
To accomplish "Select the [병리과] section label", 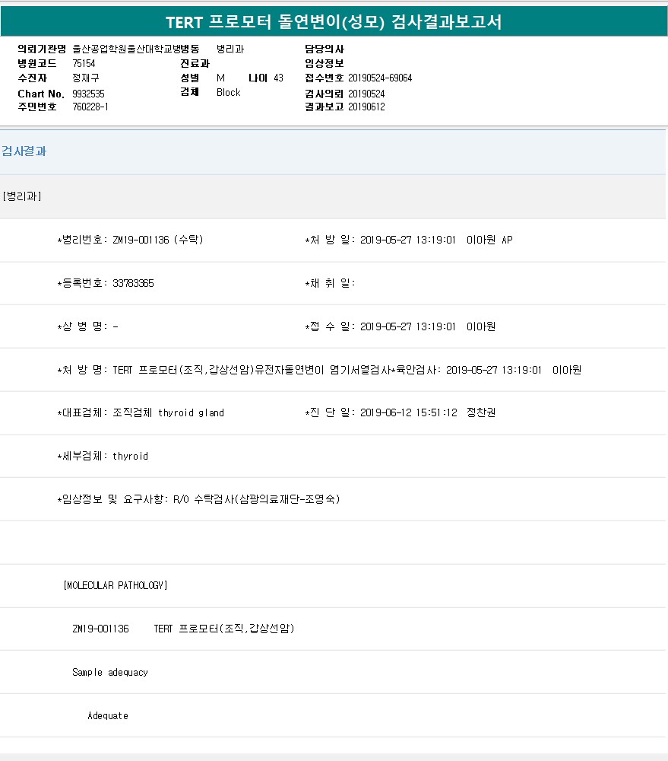I will click(22, 196).
